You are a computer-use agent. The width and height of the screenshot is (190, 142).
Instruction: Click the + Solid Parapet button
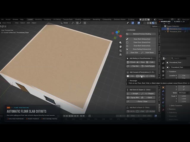click(x=148, y=66)
